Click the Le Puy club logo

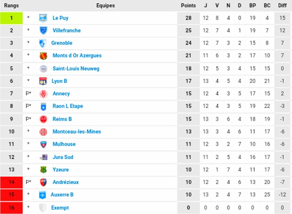tap(43, 18)
